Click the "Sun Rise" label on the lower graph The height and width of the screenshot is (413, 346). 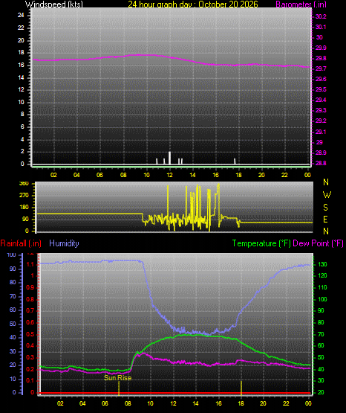[x=118, y=378]
